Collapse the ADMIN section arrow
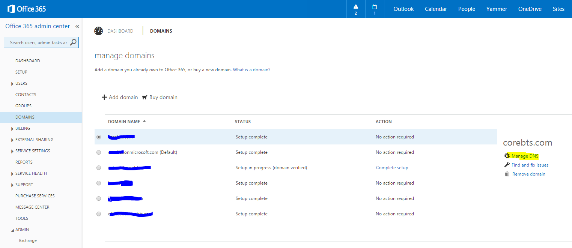Image resolution: width=572 pixels, height=248 pixels. pos(12,230)
